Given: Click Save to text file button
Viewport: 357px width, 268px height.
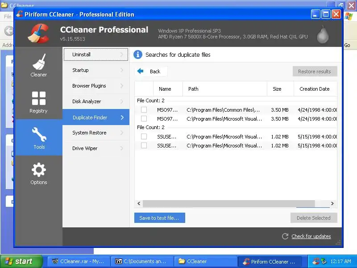Looking at the screenshot, I should pyautogui.click(x=160, y=218).
